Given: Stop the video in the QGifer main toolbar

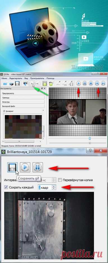Looking at the screenshot, I should click(91, 83).
